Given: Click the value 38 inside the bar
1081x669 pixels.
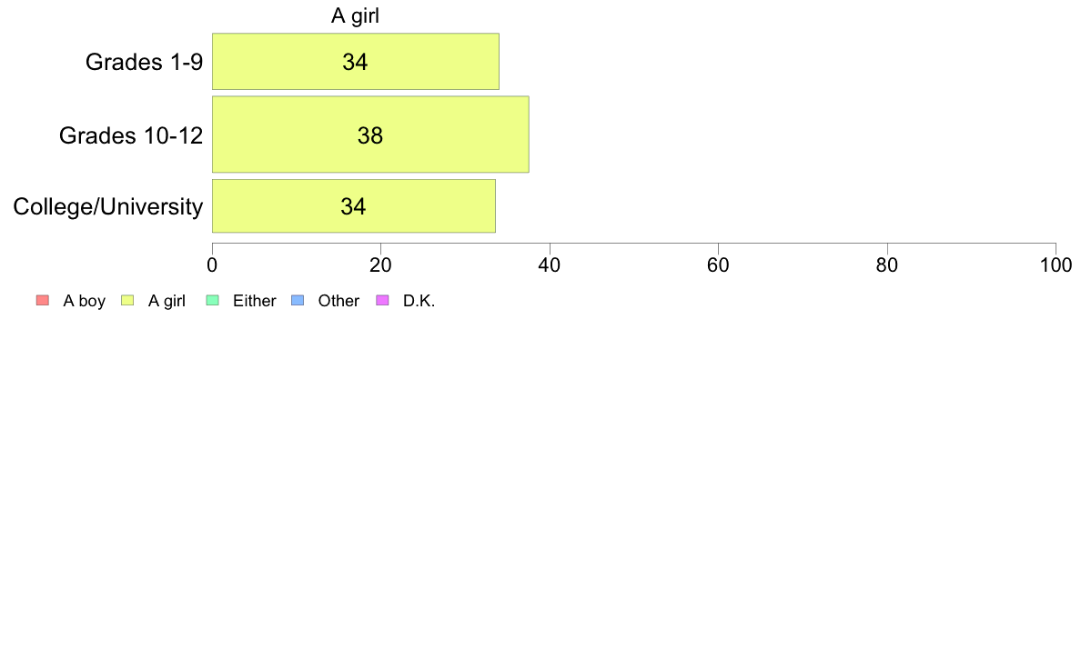Looking at the screenshot, I should tap(370, 135).
